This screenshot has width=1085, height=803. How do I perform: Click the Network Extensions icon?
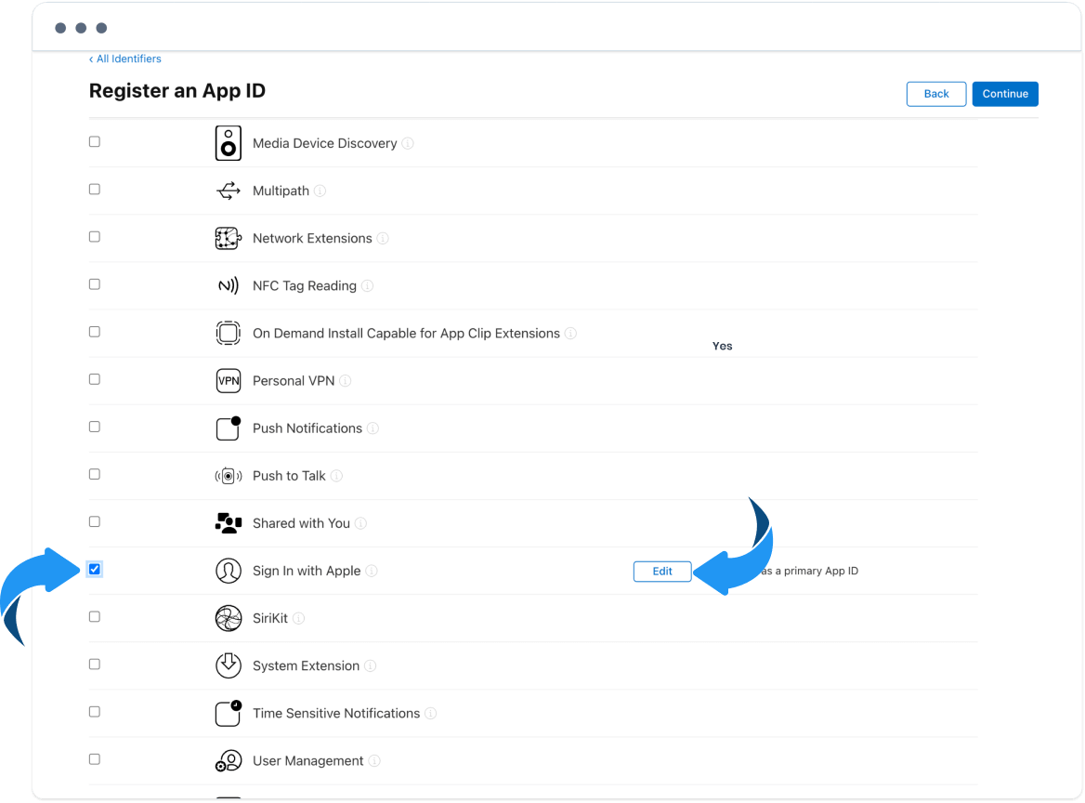pyautogui.click(x=228, y=238)
